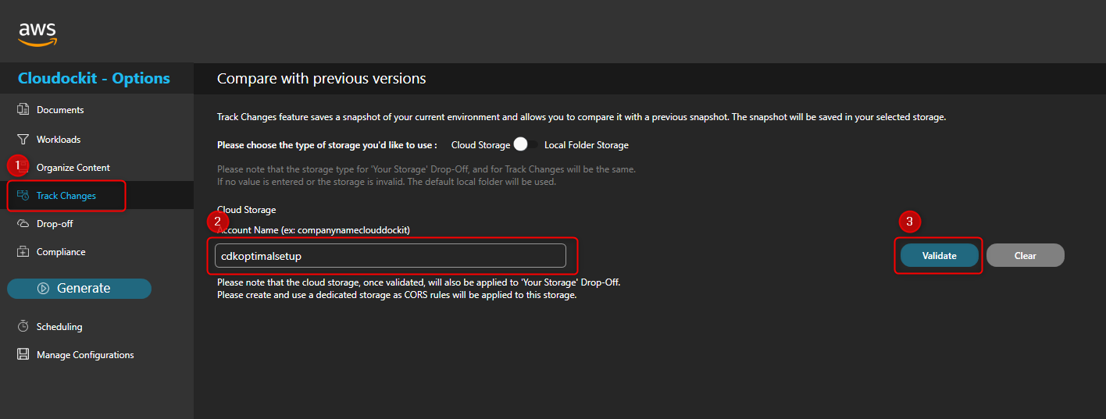Click the Cloudockit - Options title
The width and height of the screenshot is (1106, 419).
click(94, 78)
